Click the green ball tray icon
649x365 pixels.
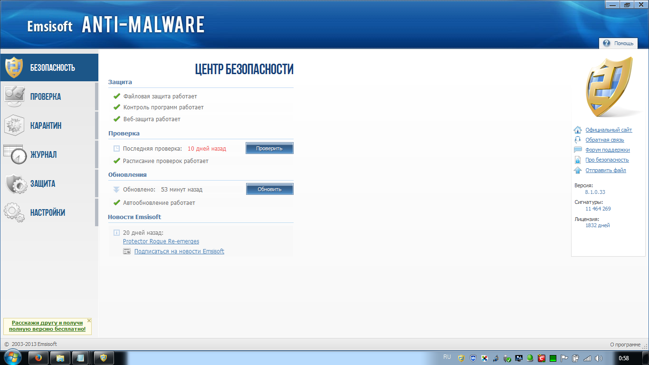pyautogui.click(x=530, y=358)
